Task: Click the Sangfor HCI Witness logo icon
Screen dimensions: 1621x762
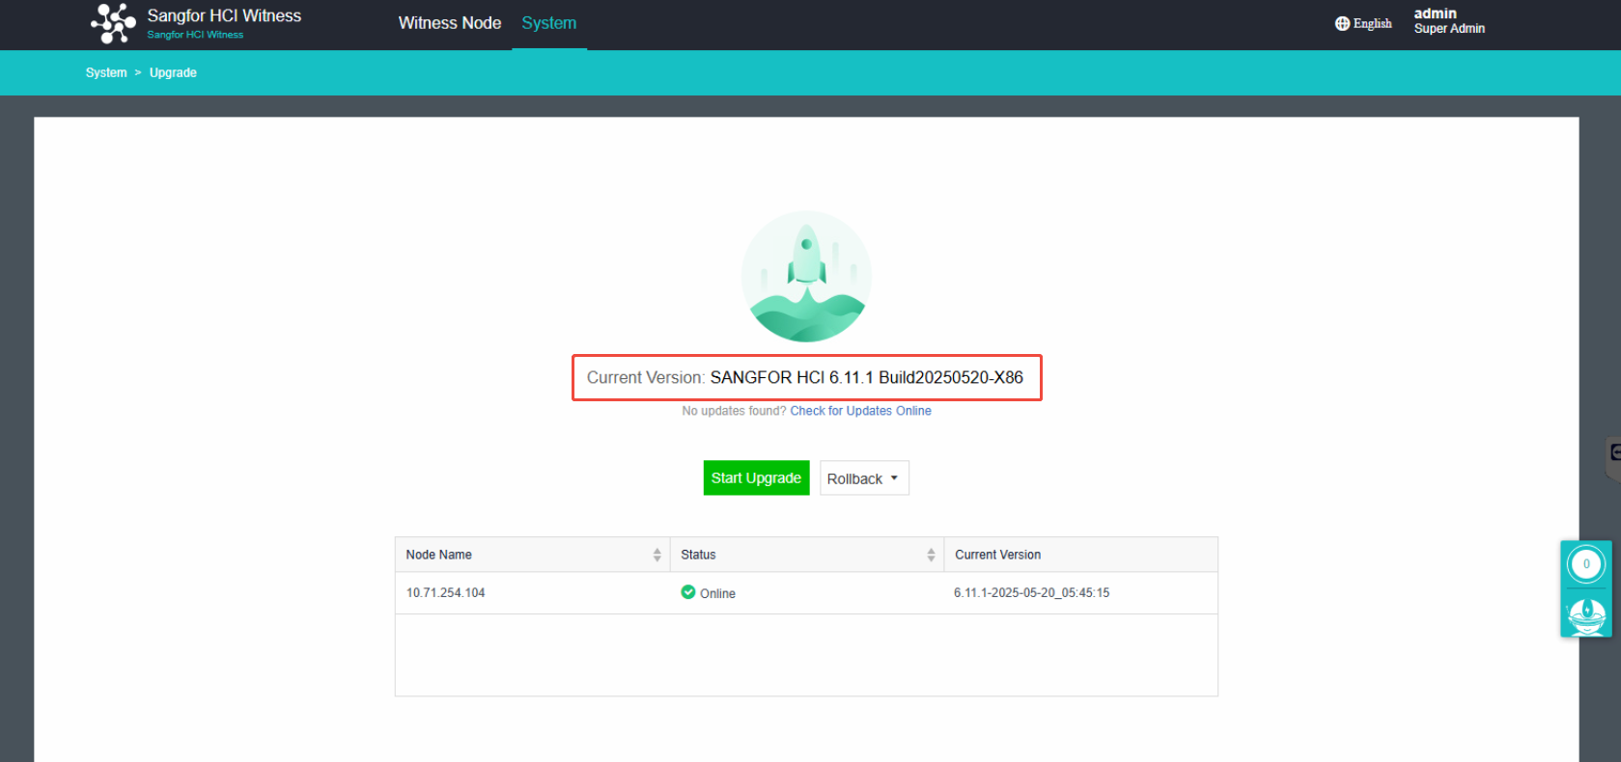Action: pos(113,23)
